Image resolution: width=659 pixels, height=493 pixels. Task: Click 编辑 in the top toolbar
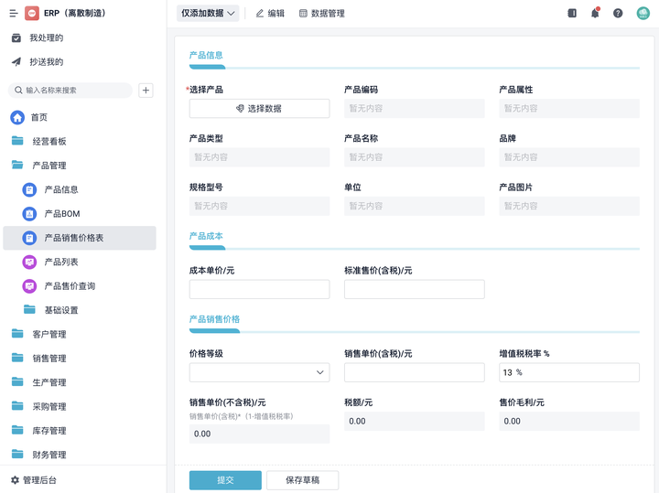tap(270, 14)
